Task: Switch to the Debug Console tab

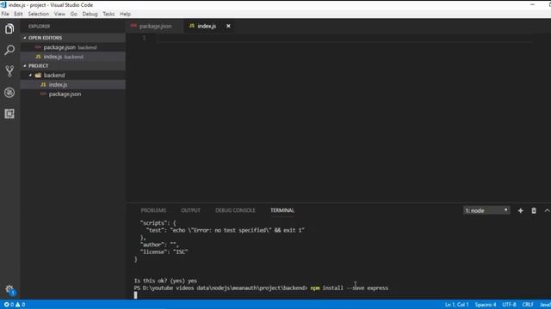Action: [235, 210]
